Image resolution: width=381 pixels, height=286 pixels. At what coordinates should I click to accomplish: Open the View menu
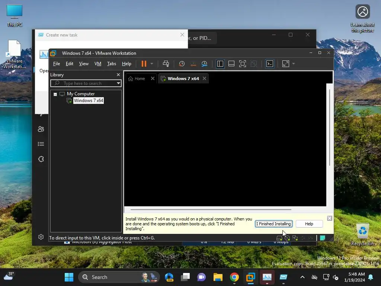(x=84, y=64)
